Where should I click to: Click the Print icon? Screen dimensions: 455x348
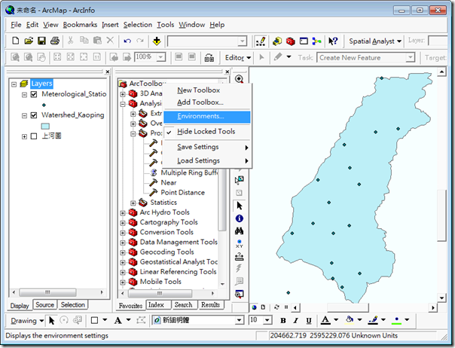pos(54,41)
